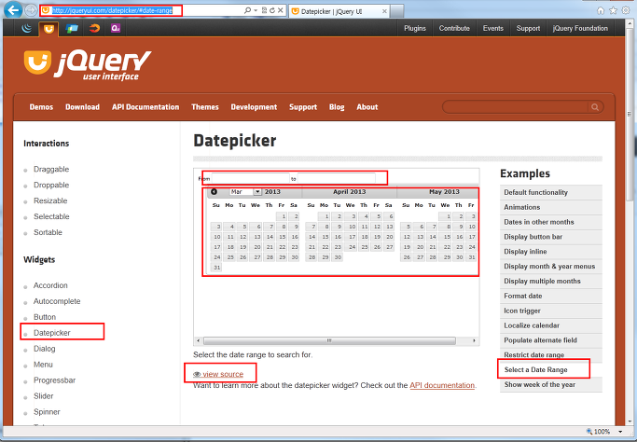Open the Slider widget link

tap(44, 396)
